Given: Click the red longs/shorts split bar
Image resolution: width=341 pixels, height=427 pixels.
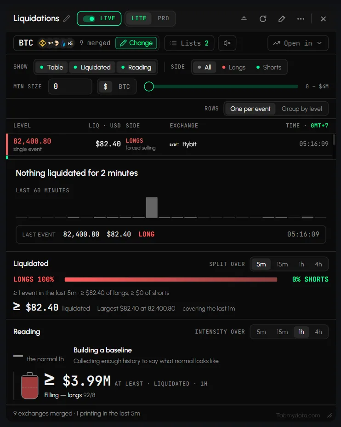Looking at the screenshot, I should coord(171,279).
